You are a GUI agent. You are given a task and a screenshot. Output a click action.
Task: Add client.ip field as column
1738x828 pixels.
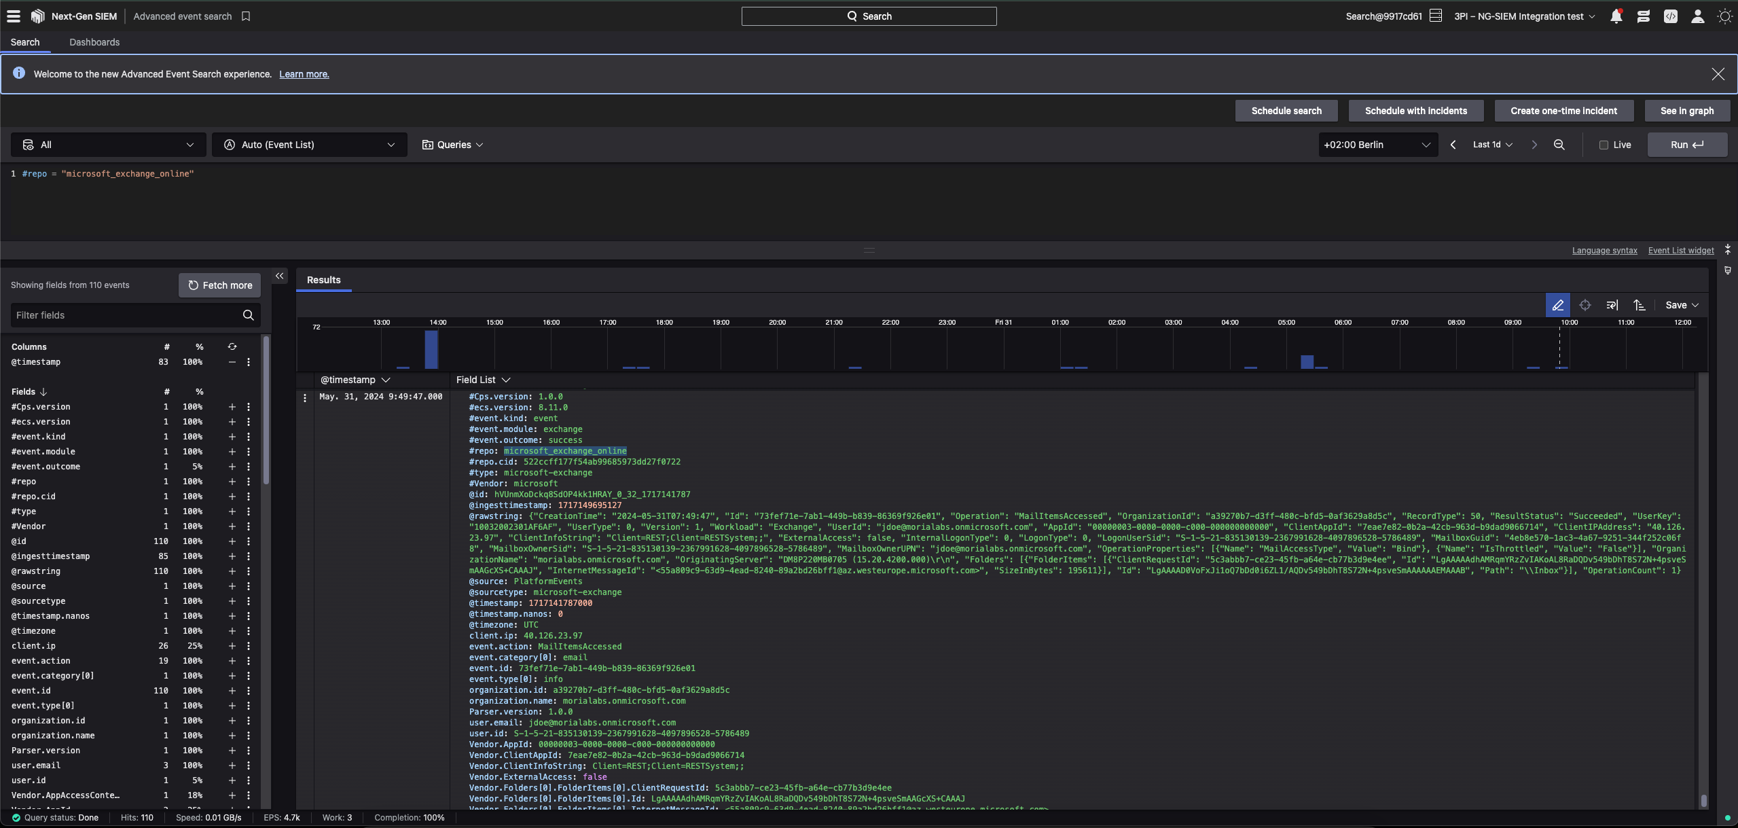(x=232, y=646)
